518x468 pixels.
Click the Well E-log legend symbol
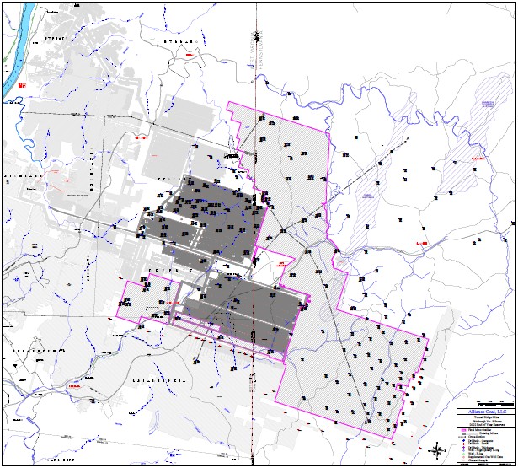(462, 454)
